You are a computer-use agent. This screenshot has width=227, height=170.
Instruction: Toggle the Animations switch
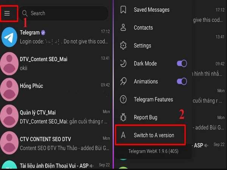click(x=182, y=81)
